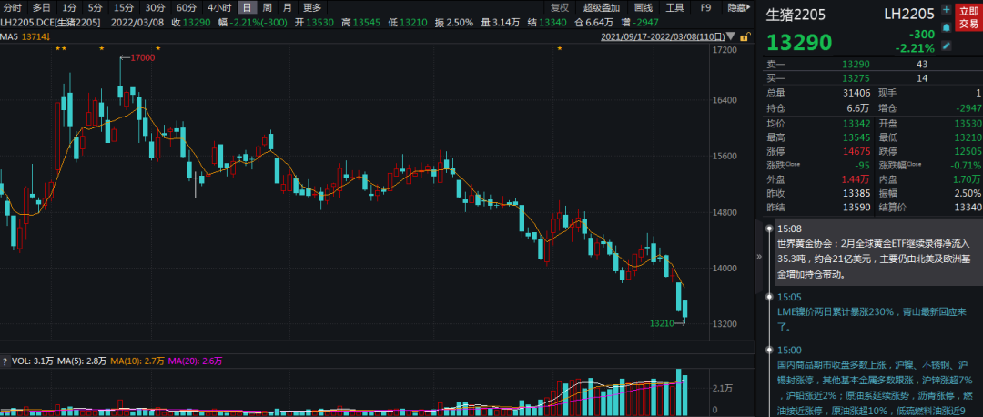Open the 画线 drawing tool
This screenshot has width=983, height=417.
pyautogui.click(x=644, y=8)
